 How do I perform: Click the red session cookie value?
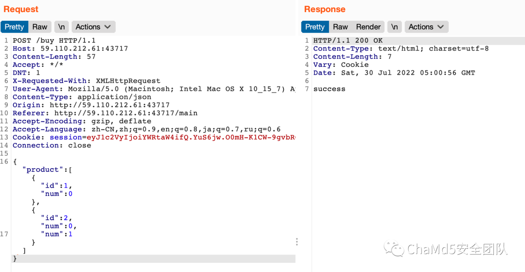(191, 137)
